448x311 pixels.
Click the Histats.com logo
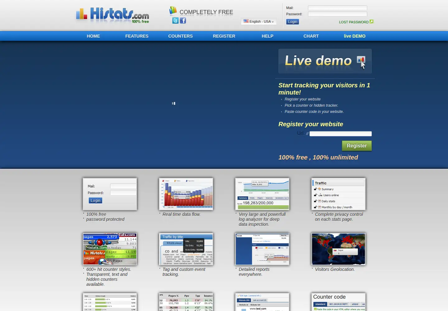pos(113,15)
